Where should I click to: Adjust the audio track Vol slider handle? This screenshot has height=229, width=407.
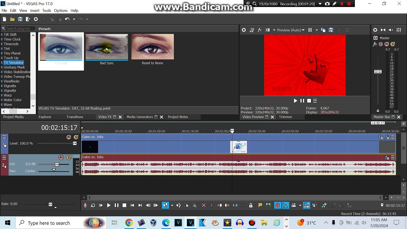pos(57,164)
